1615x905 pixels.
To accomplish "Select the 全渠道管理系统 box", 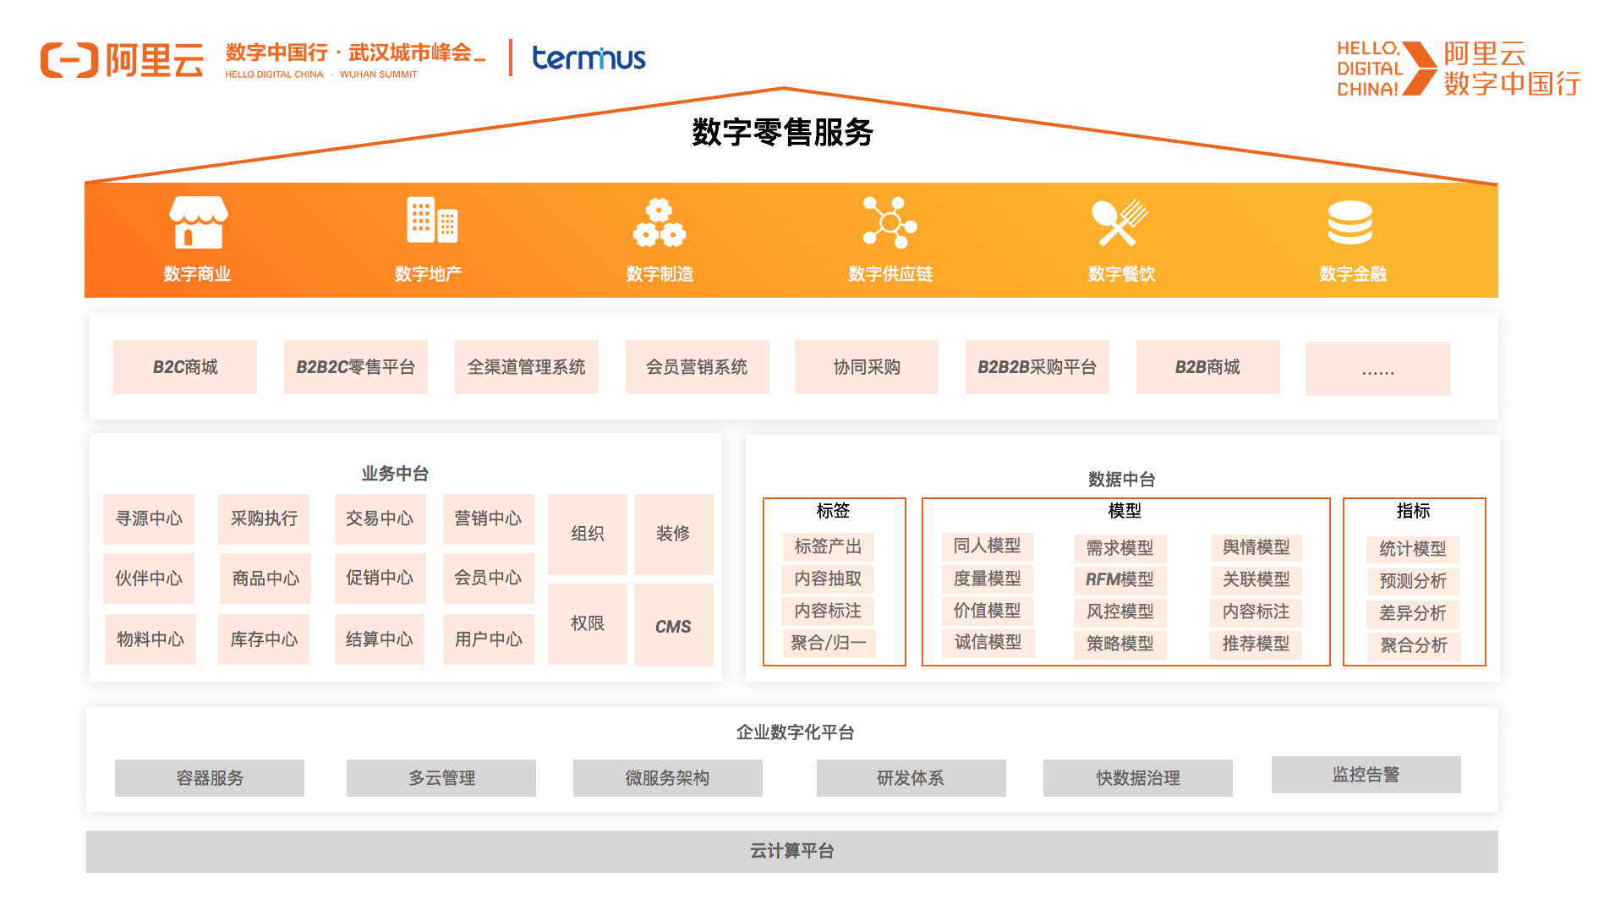I will (x=527, y=367).
